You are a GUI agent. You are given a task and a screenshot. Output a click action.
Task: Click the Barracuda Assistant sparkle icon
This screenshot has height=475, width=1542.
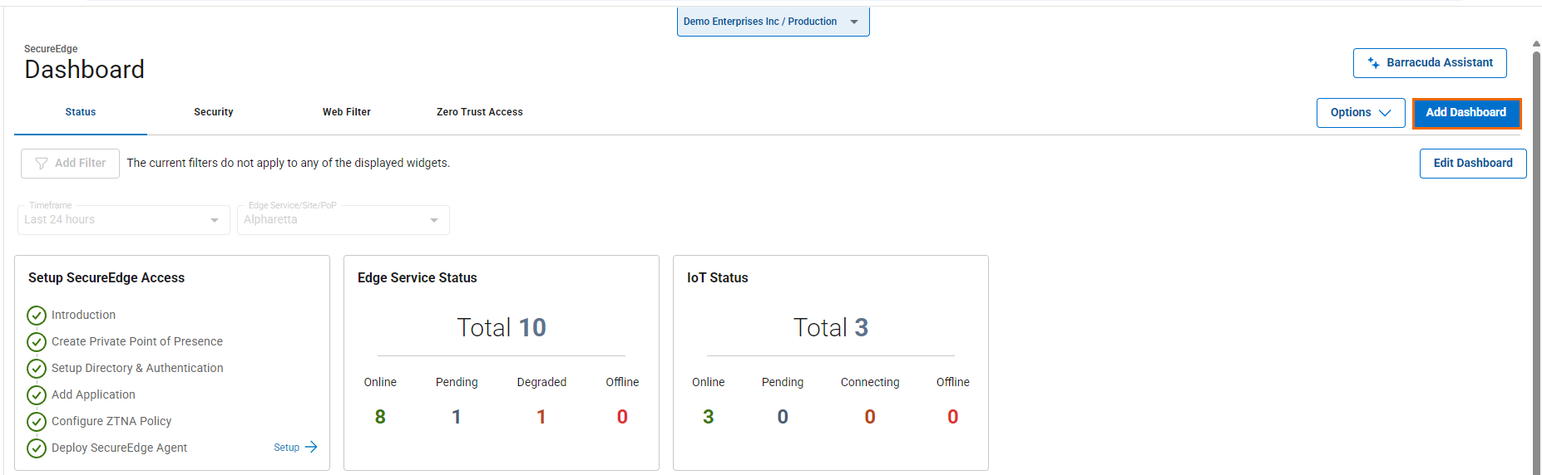click(1373, 63)
